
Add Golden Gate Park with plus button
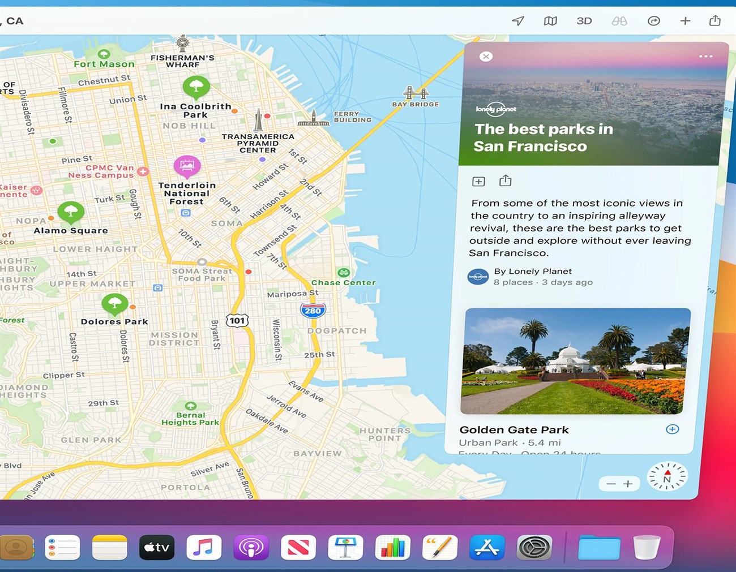pyautogui.click(x=672, y=429)
